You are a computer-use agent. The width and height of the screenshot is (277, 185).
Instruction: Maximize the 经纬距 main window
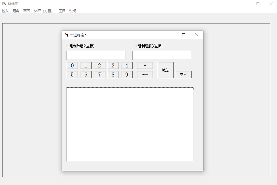coord(258,4)
